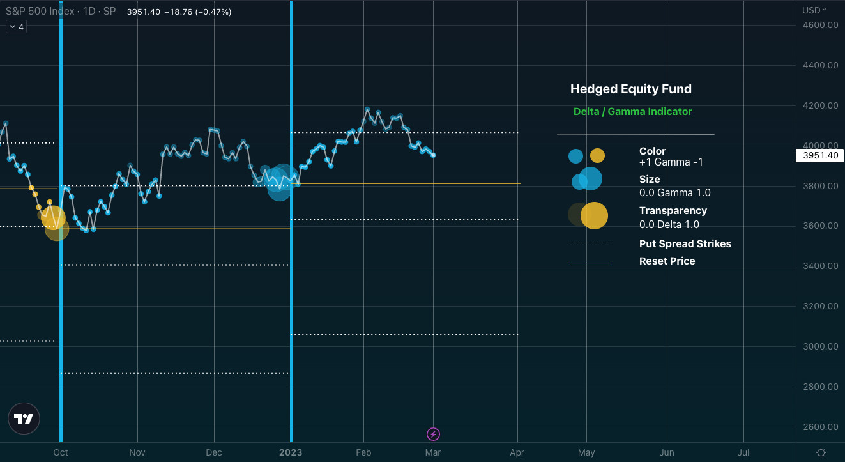Click the 2023 label on the time axis
The height and width of the screenshot is (462, 845).
[x=291, y=452]
